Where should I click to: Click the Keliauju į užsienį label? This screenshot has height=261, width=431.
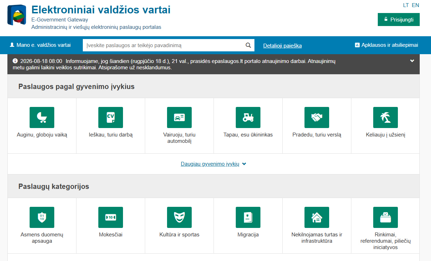pos(386,135)
